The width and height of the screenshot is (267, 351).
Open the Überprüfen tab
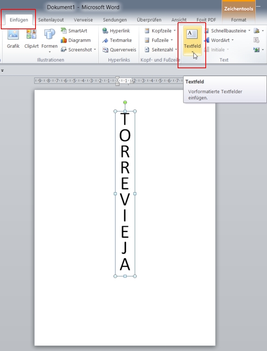click(149, 20)
